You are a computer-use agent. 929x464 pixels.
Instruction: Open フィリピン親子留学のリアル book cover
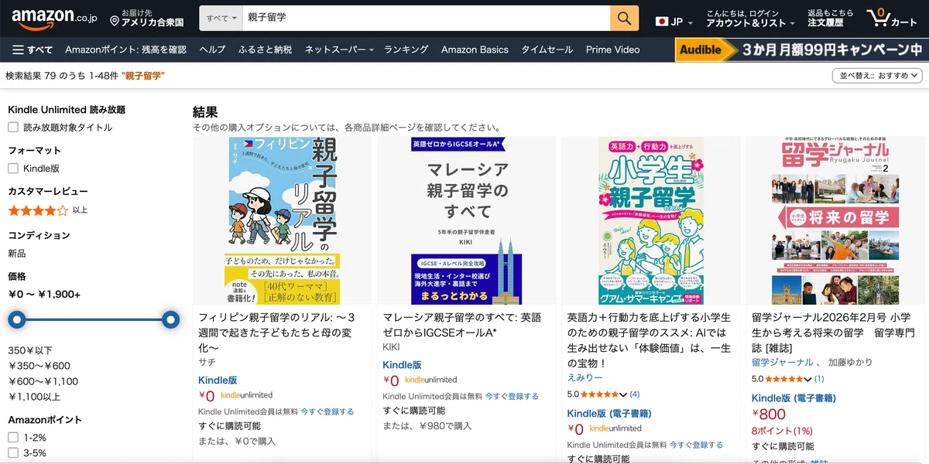coord(282,221)
